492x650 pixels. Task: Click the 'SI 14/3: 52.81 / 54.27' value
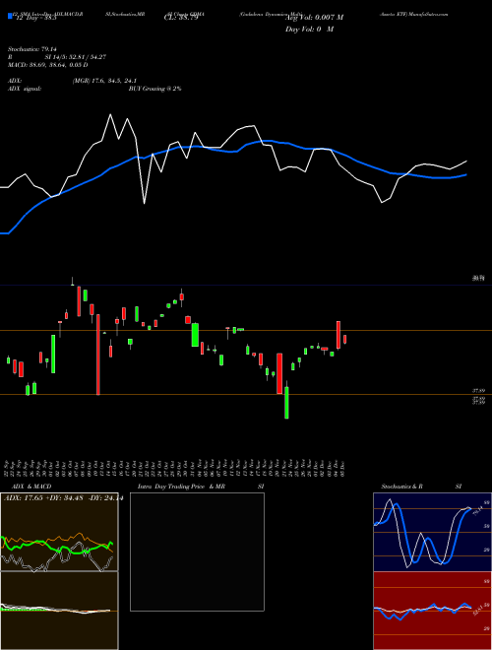click(x=76, y=57)
